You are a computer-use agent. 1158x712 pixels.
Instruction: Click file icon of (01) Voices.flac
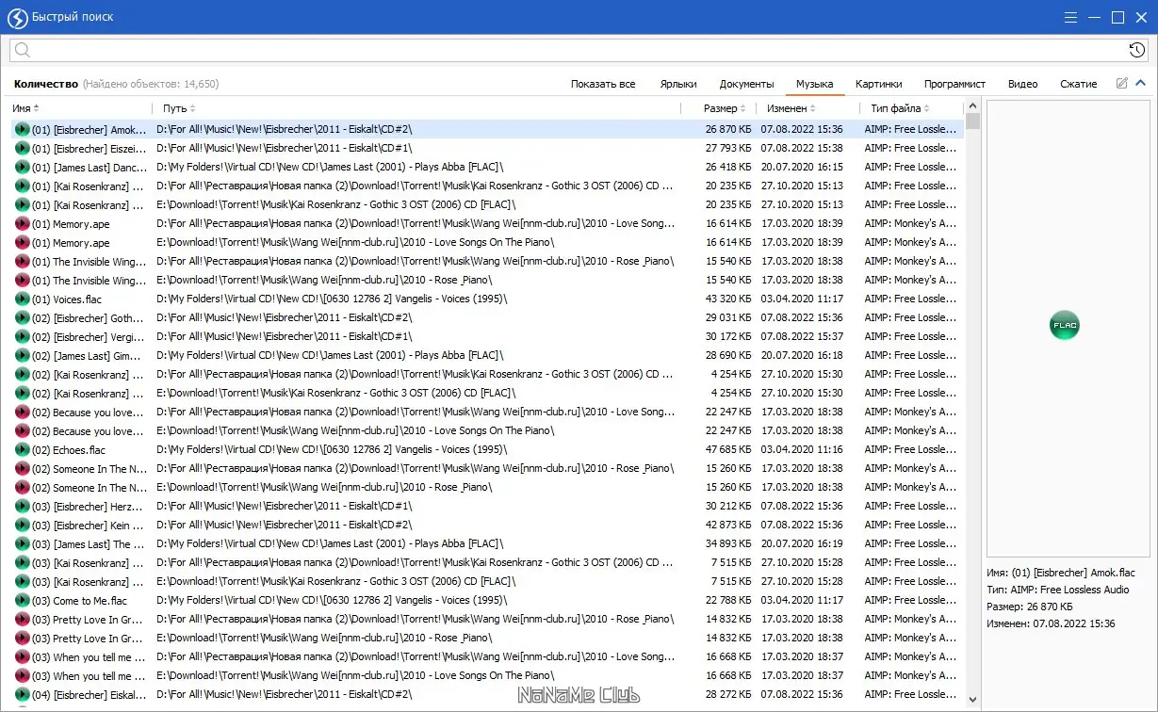[x=23, y=299]
